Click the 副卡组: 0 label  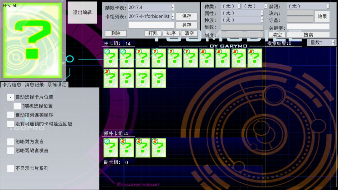coord(119,162)
